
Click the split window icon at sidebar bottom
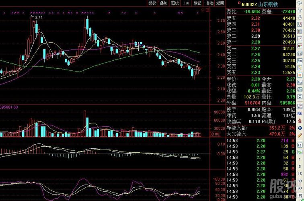[x=300, y=196]
